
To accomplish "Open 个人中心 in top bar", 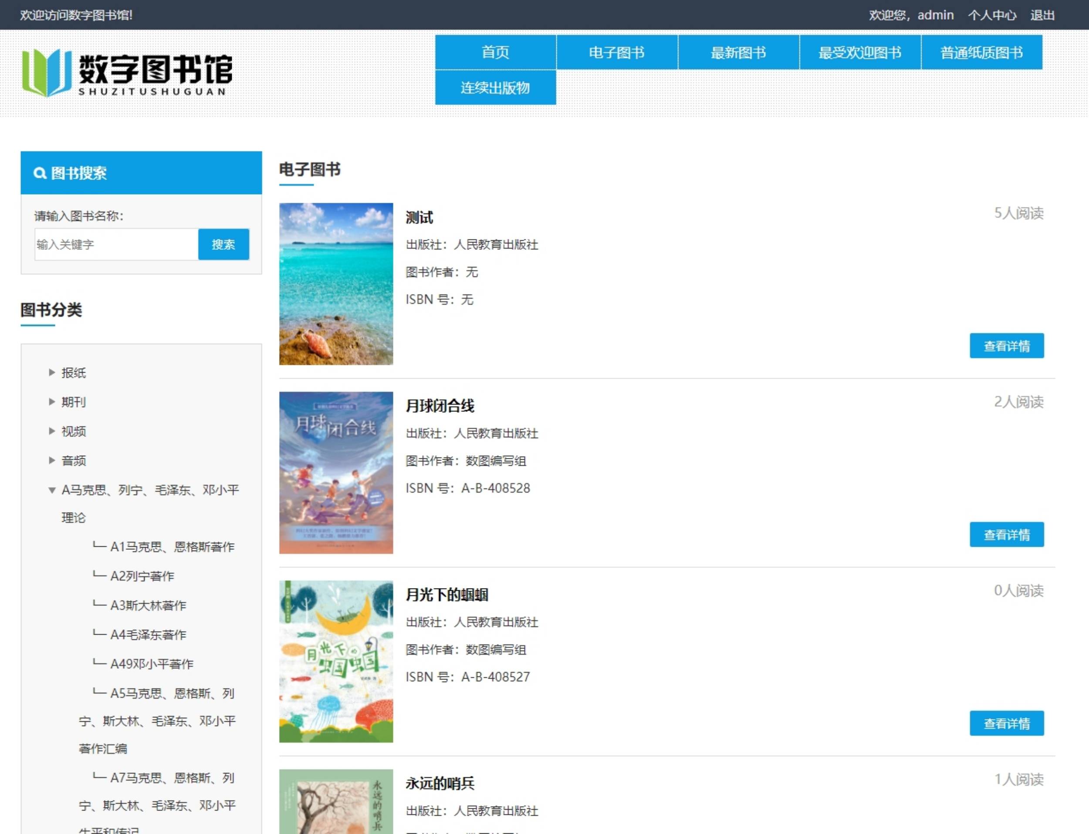I will click(x=991, y=15).
